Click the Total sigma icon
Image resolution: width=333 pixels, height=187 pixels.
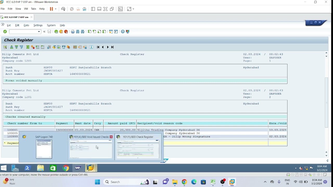click(28, 47)
